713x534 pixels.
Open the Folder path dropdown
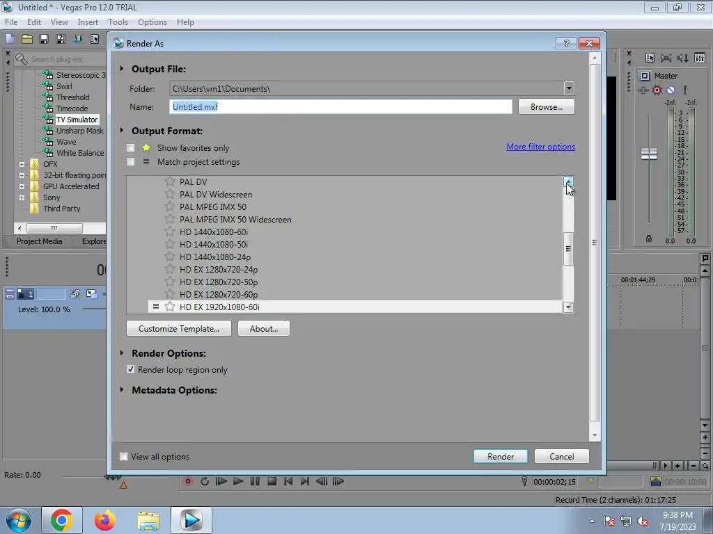[569, 88]
